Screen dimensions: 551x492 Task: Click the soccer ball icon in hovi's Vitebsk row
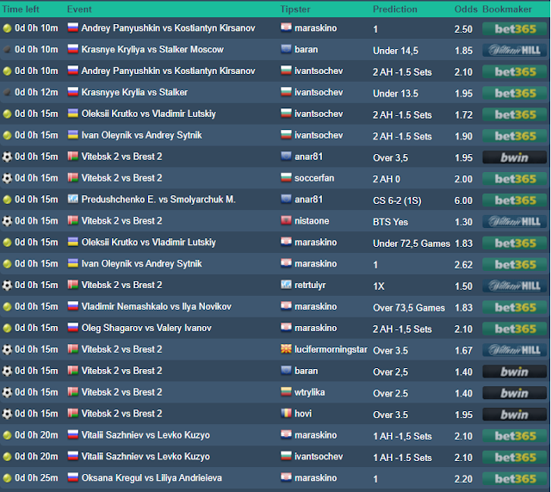pos(7,414)
